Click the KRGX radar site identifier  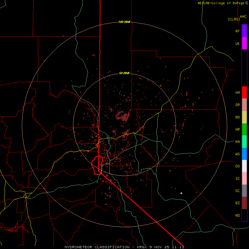point(142,247)
